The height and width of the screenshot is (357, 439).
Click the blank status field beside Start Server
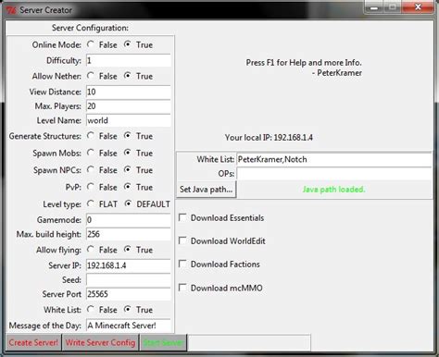(x=249, y=342)
